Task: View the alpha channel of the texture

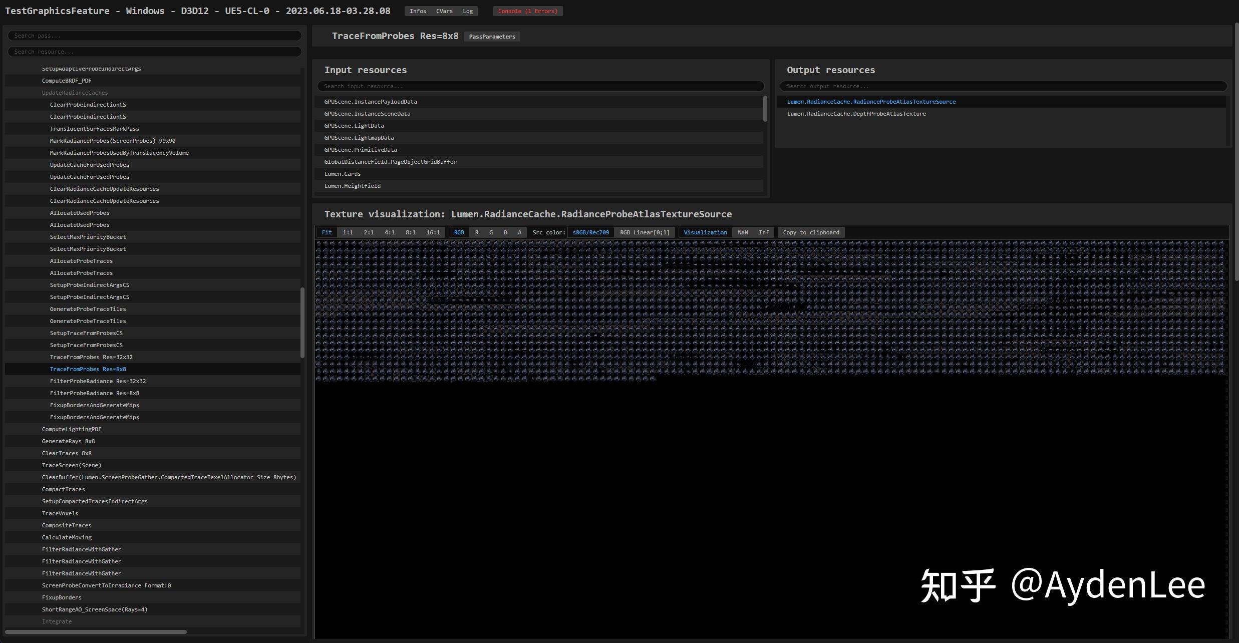Action: pos(519,232)
